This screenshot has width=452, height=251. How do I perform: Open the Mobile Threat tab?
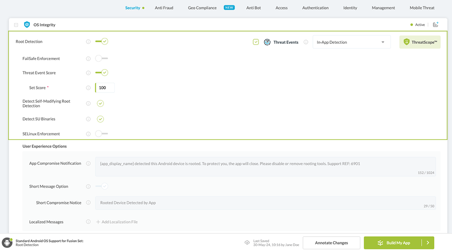[422, 8]
